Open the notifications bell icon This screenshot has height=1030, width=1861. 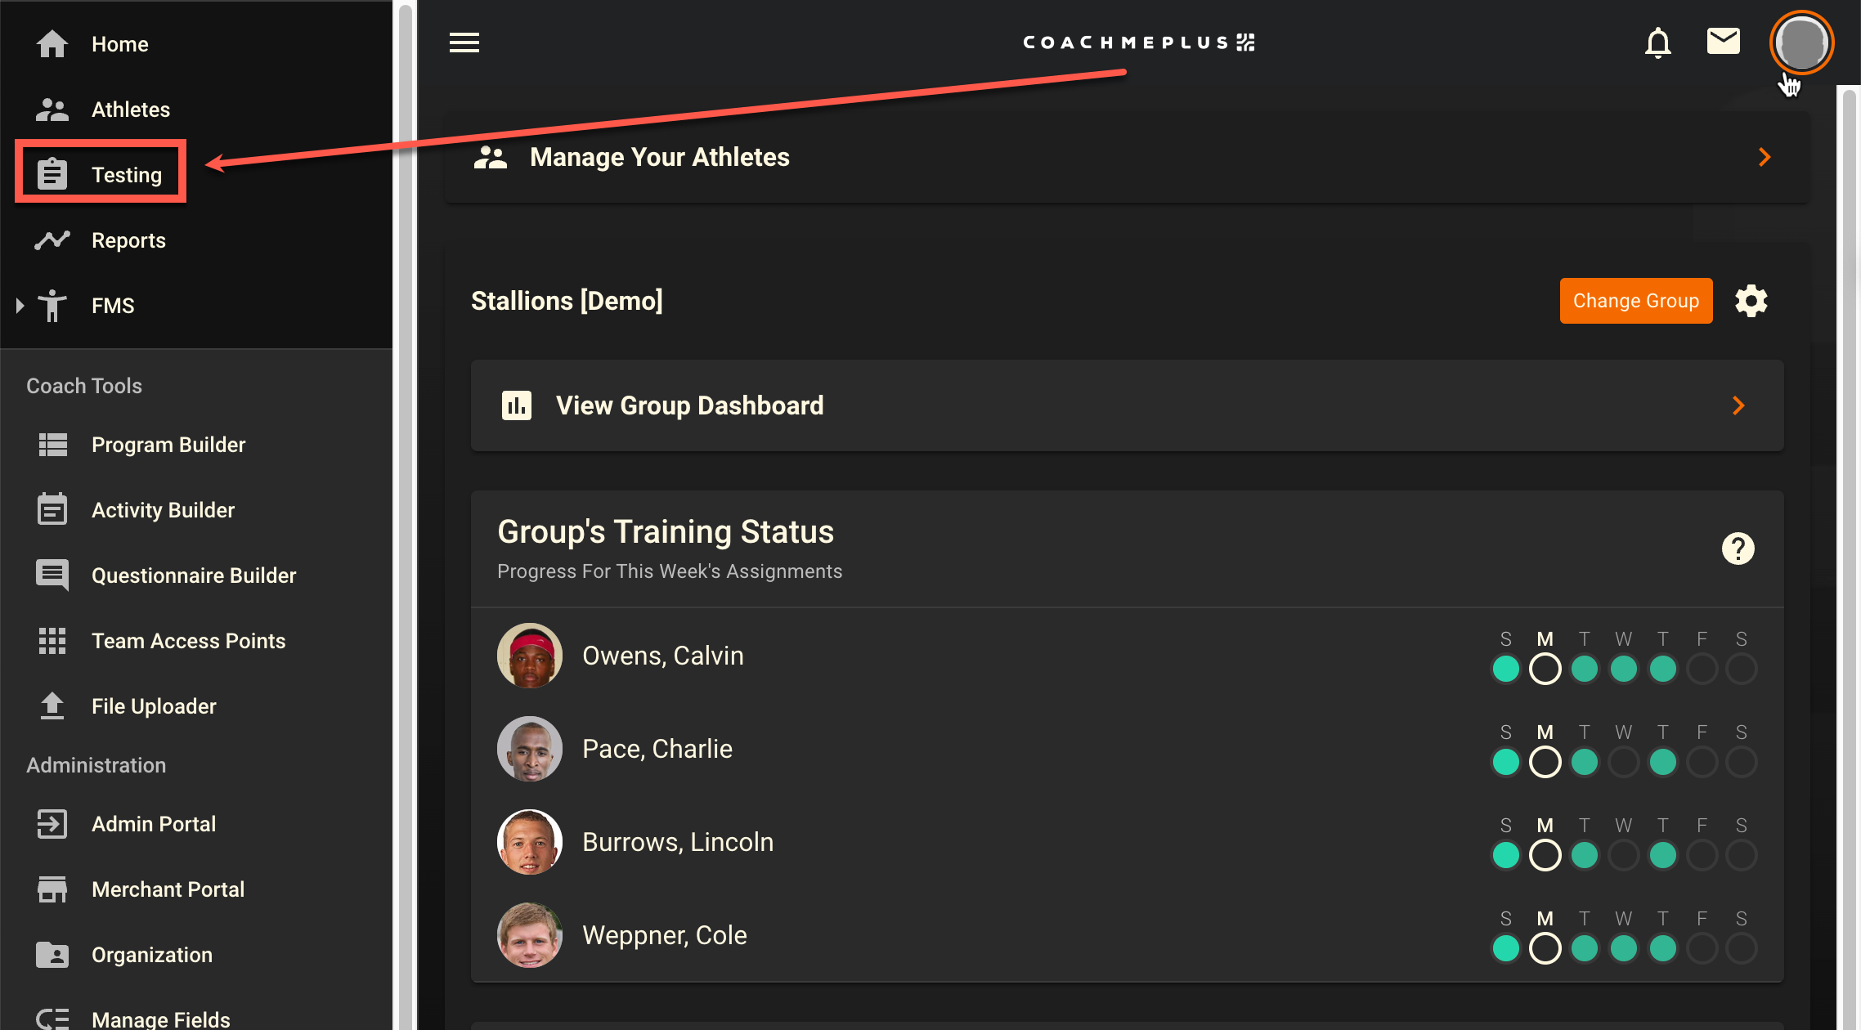pos(1657,43)
